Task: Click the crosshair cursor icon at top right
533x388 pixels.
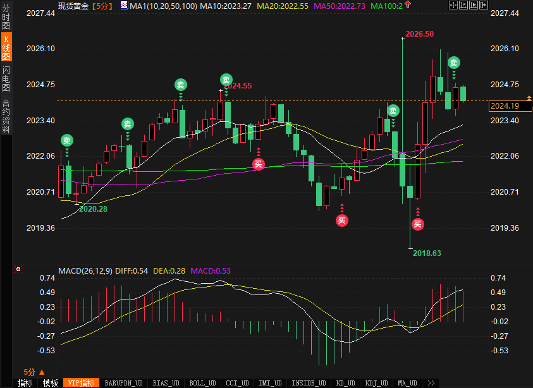Action: tap(453, 5)
